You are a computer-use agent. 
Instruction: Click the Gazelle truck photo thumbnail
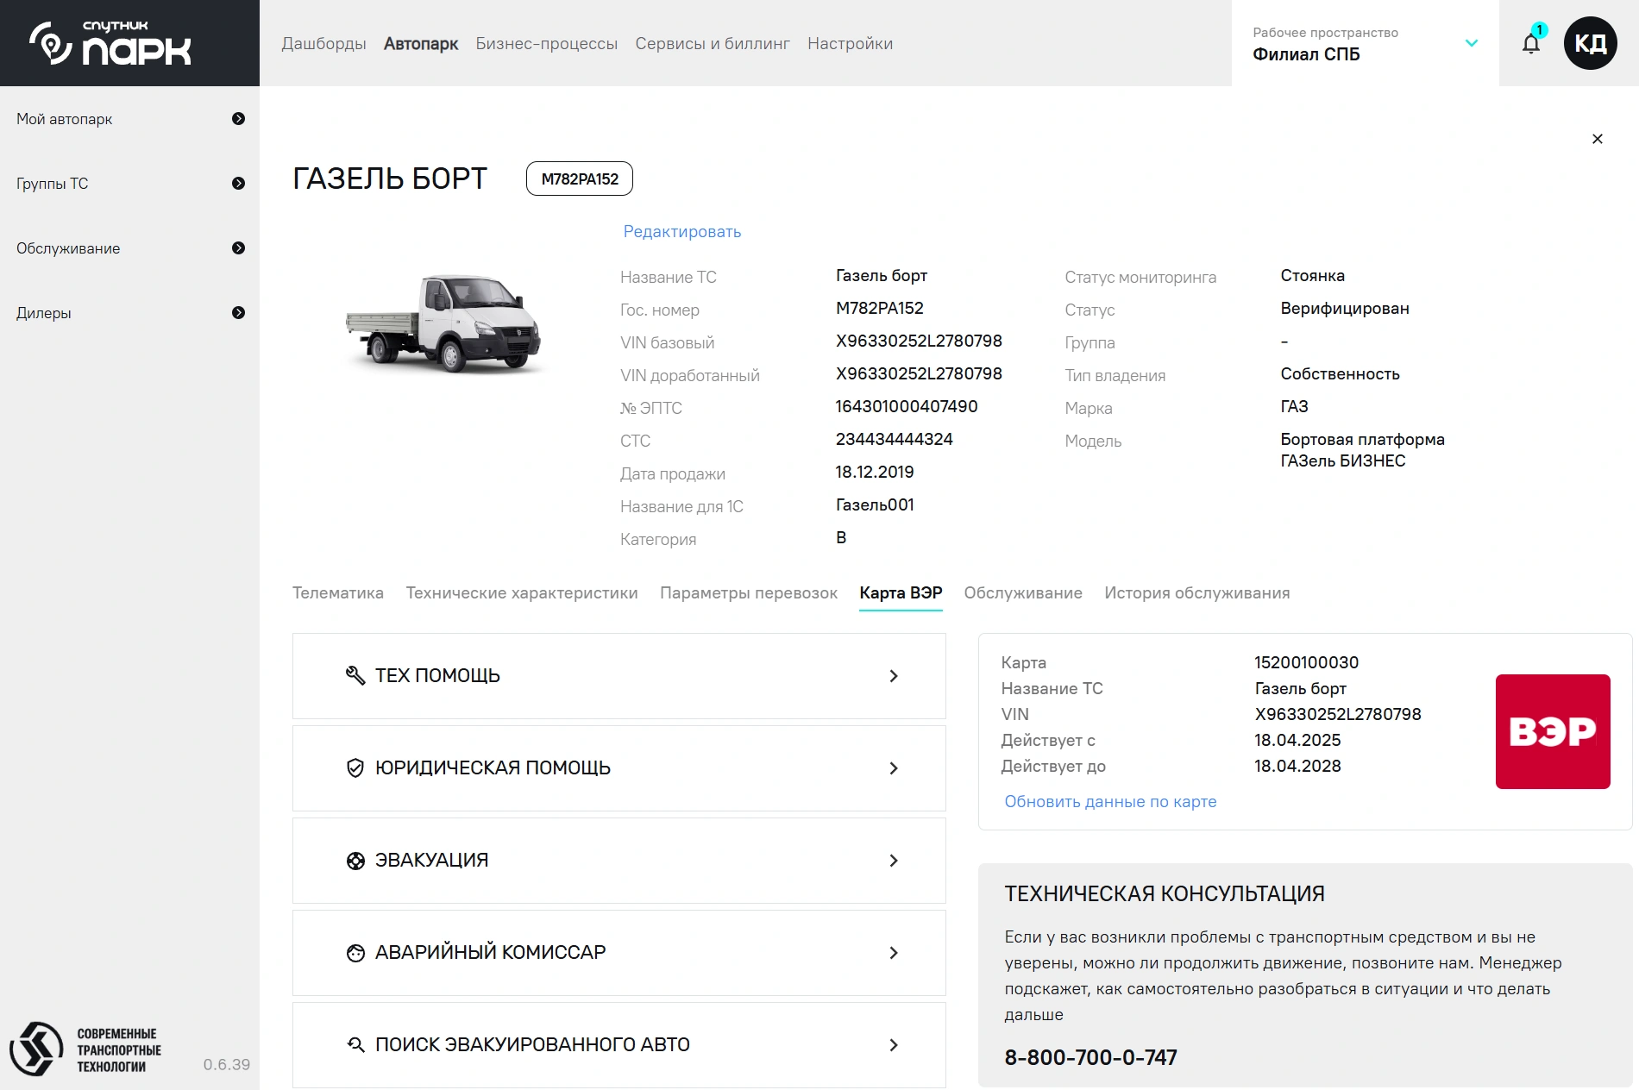[x=443, y=324]
